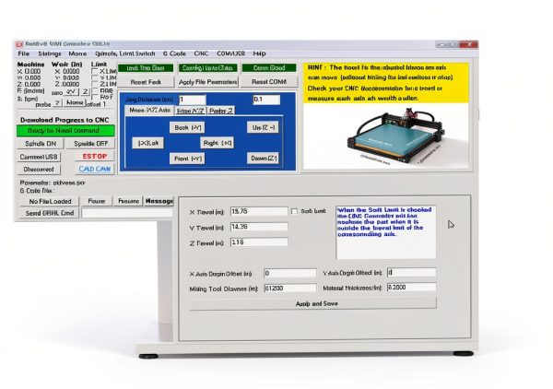553x389 pixels.
Task: Click the Y Travel input field
Action: tap(259, 227)
